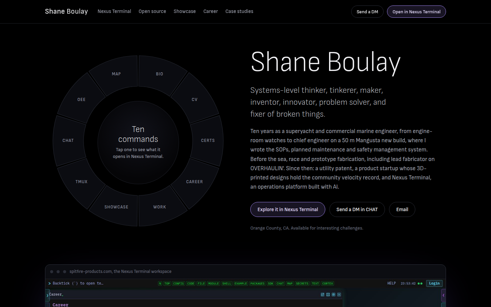Click the Shane Boulay site logo link

[66, 11]
